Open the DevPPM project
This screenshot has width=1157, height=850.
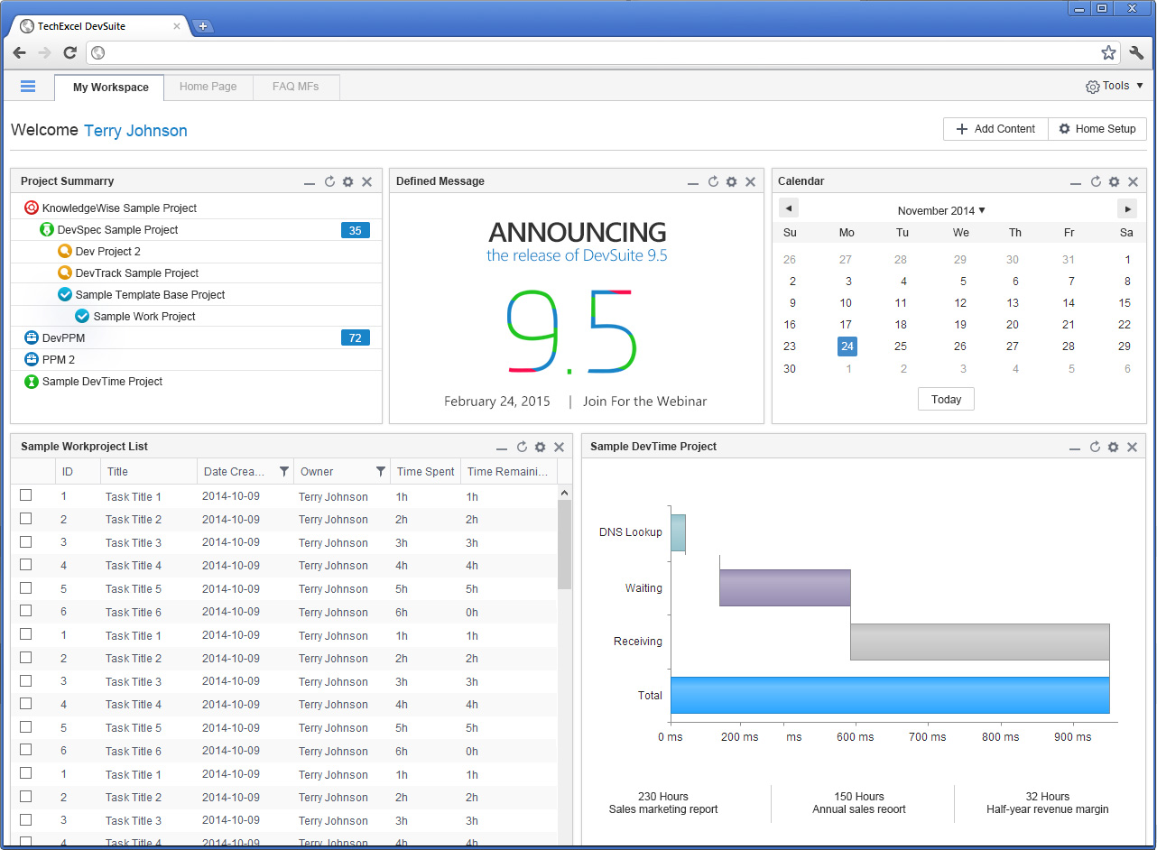[x=63, y=338]
